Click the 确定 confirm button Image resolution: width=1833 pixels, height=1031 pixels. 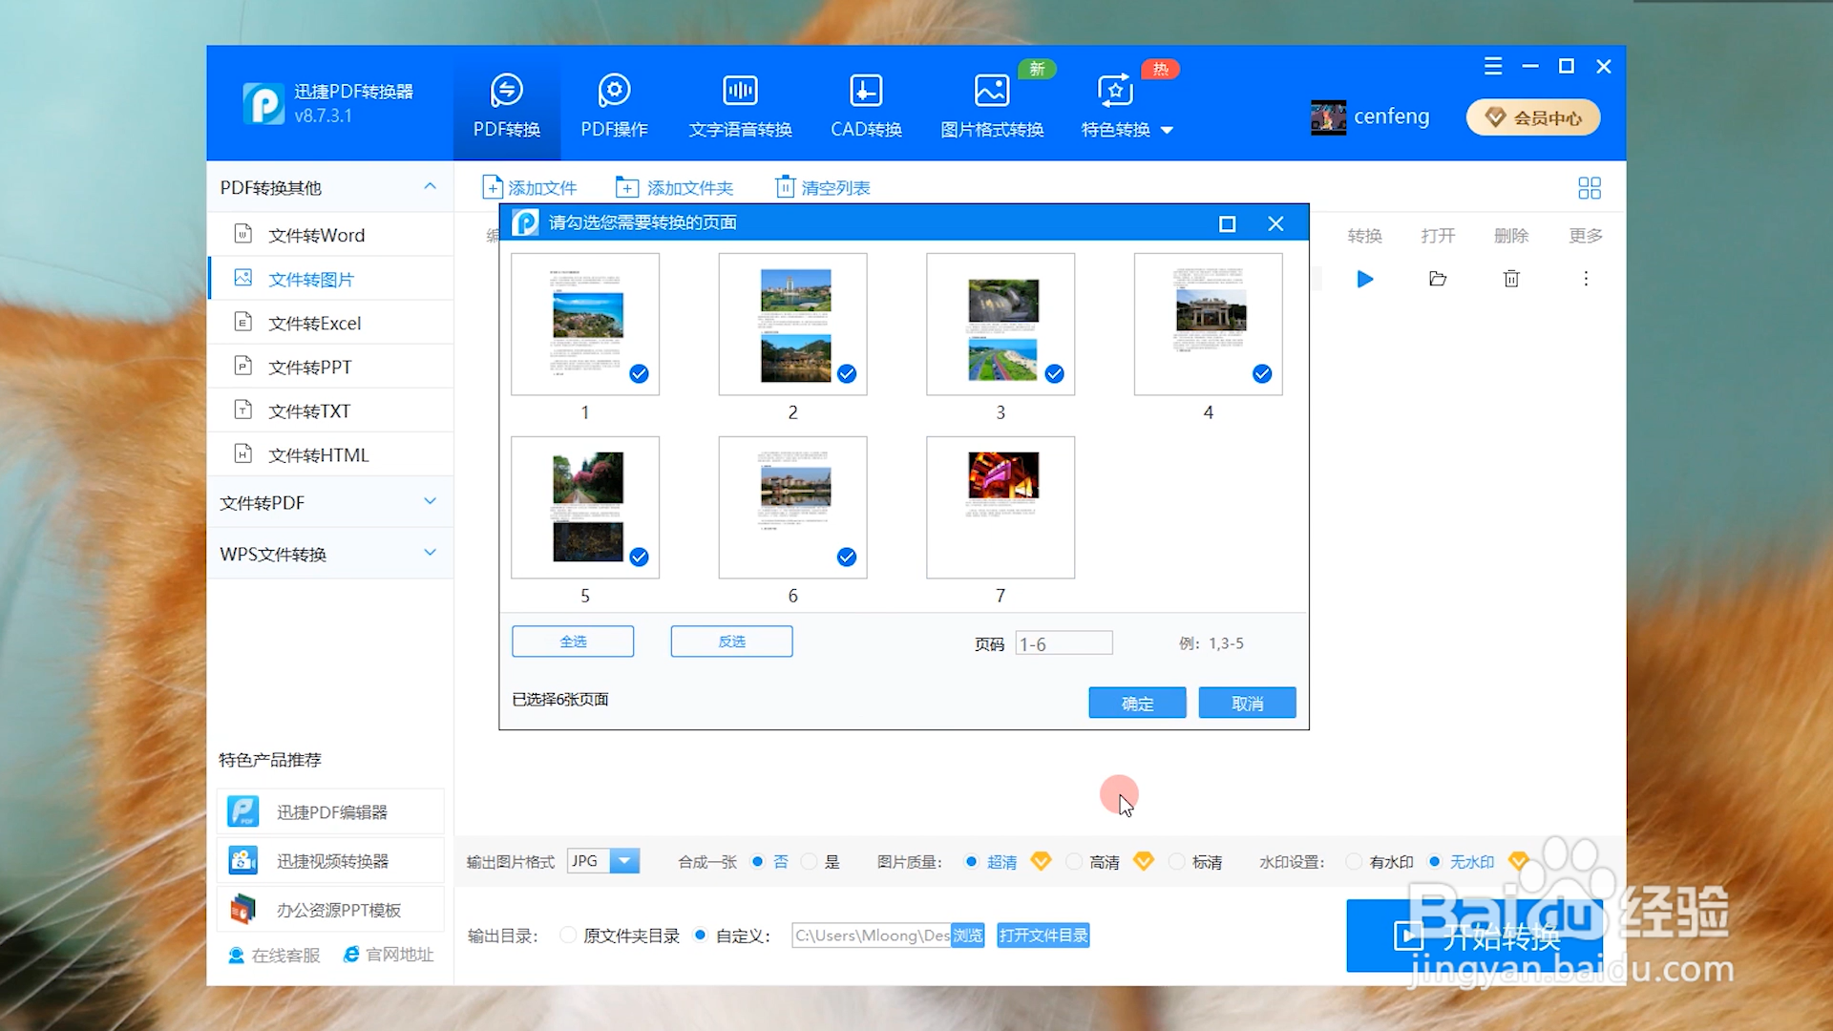pos(1136,704)
